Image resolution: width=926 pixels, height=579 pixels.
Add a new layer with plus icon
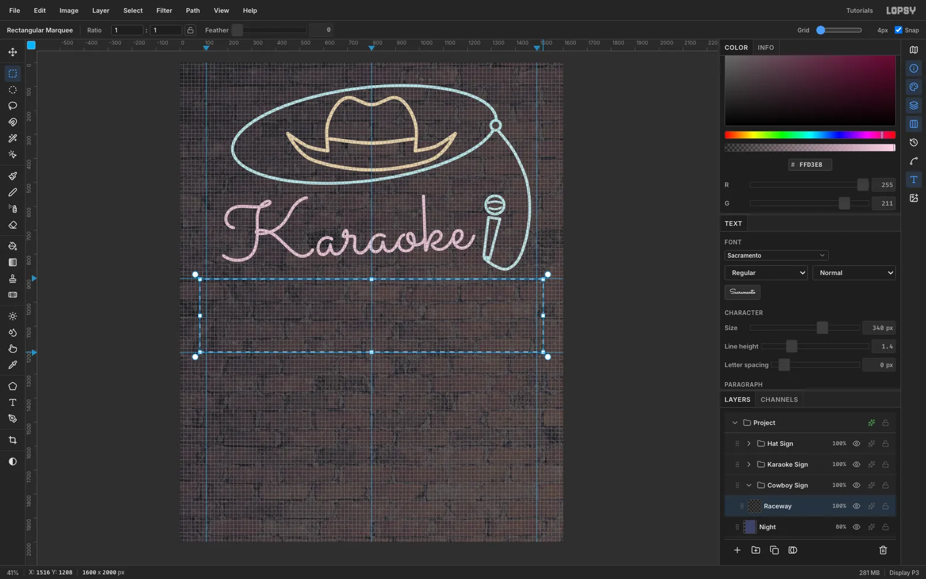point(737,550)
